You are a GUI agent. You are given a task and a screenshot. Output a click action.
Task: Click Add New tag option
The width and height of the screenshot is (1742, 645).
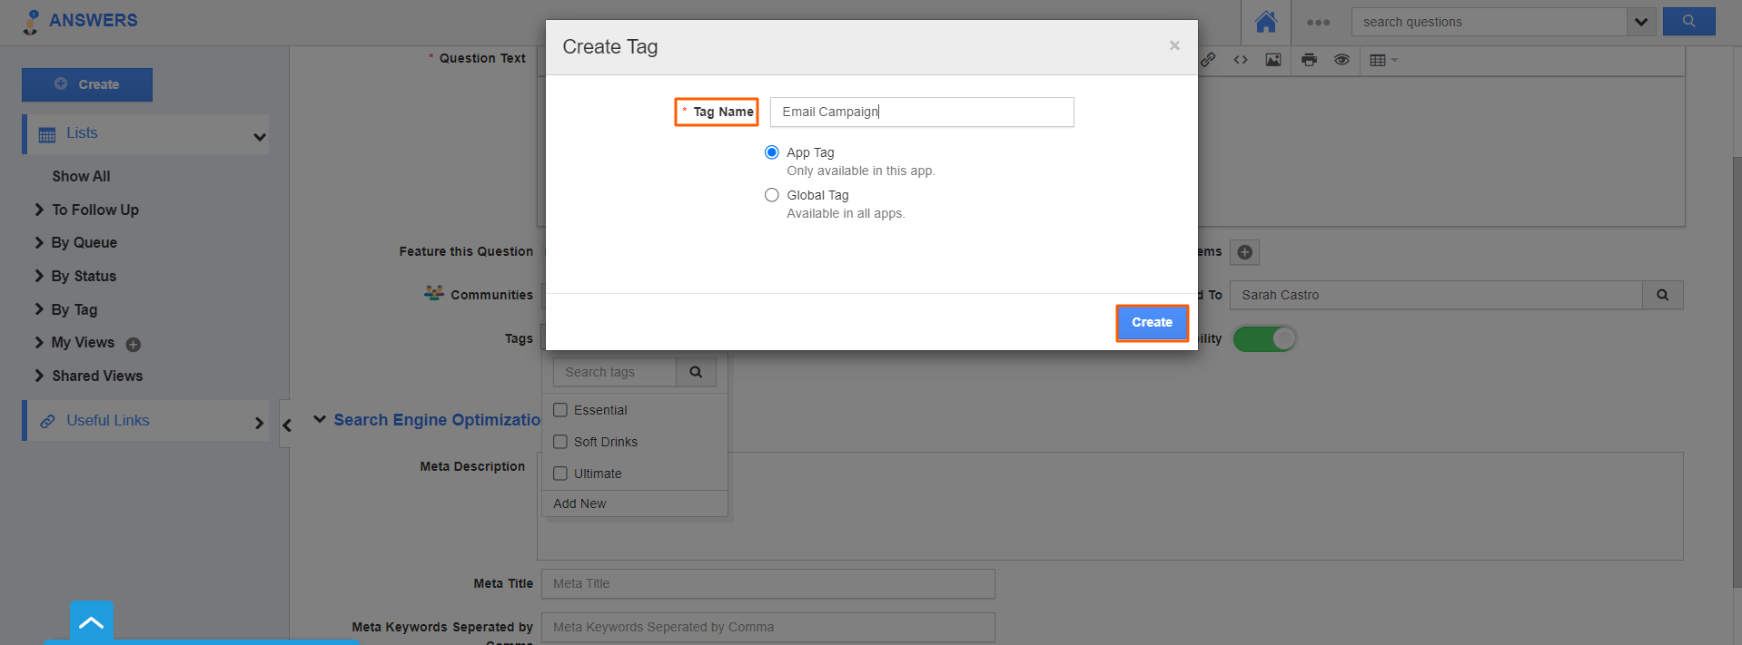(x=579, y=503)
